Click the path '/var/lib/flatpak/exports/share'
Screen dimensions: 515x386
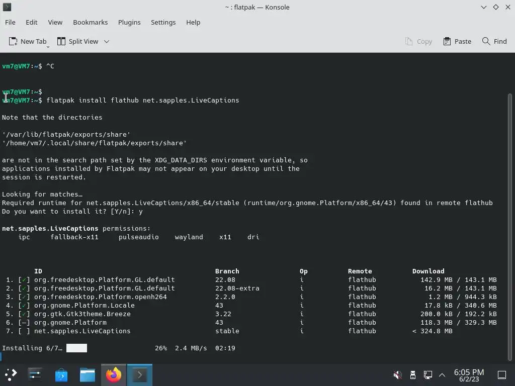click(66, 135)
